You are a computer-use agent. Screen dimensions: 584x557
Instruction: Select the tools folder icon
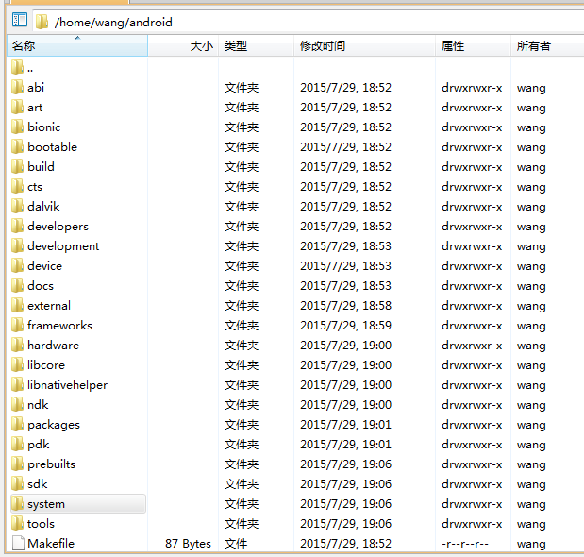pyautogui.click(x=18, y=523)
